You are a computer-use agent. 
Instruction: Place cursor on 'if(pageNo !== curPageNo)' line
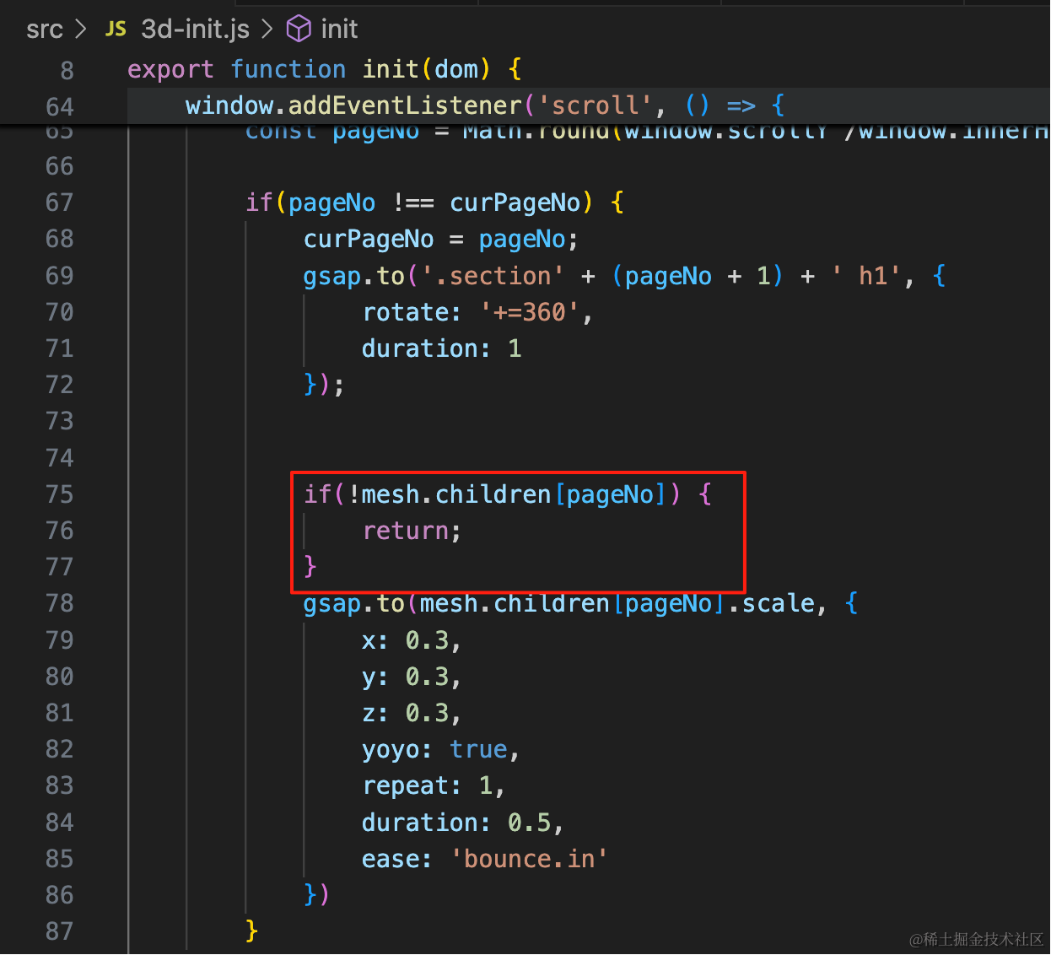coord(434,202)
